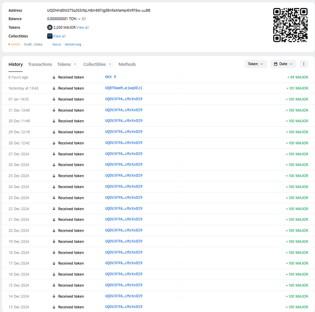Open sender address in the 20 Dec 2024 row

(x=124, y=230)
